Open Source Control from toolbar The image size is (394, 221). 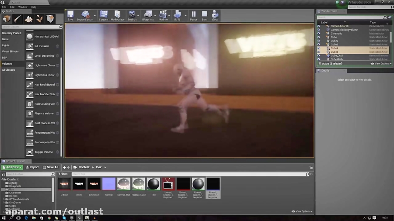[85, 16]
